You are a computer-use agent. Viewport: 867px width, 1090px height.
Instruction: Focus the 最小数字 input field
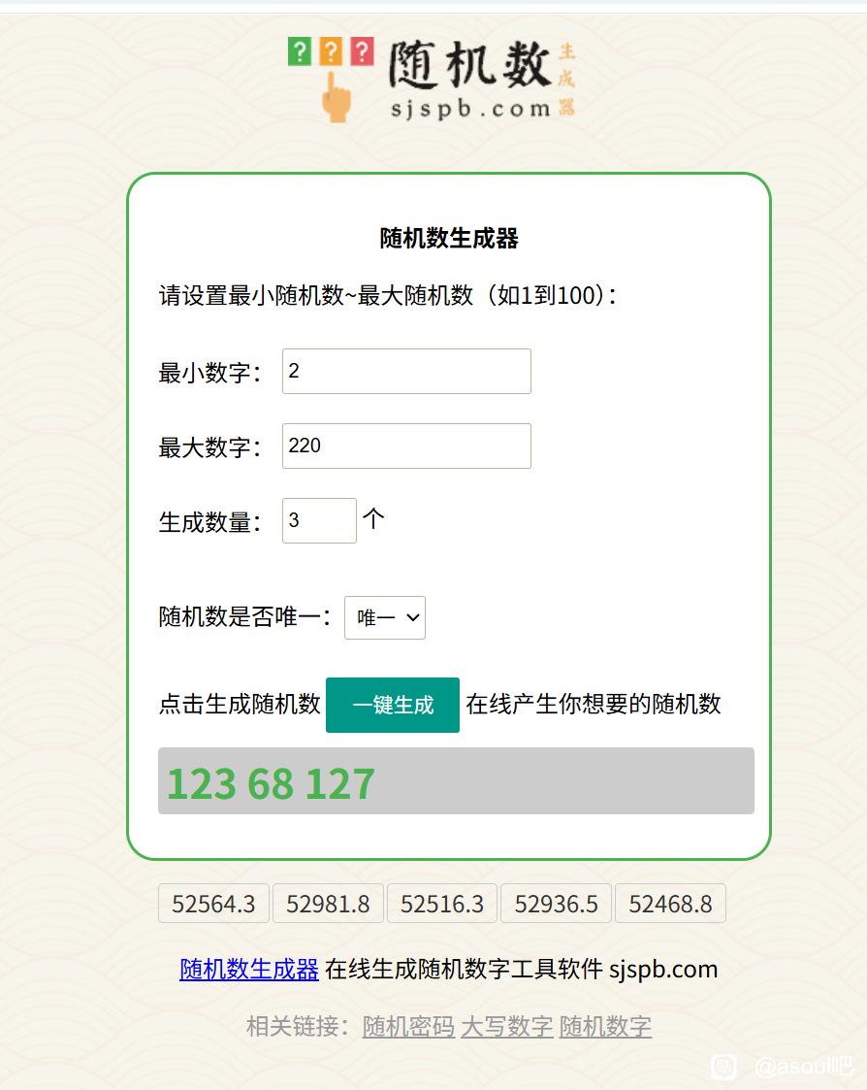tap(406, 372)
